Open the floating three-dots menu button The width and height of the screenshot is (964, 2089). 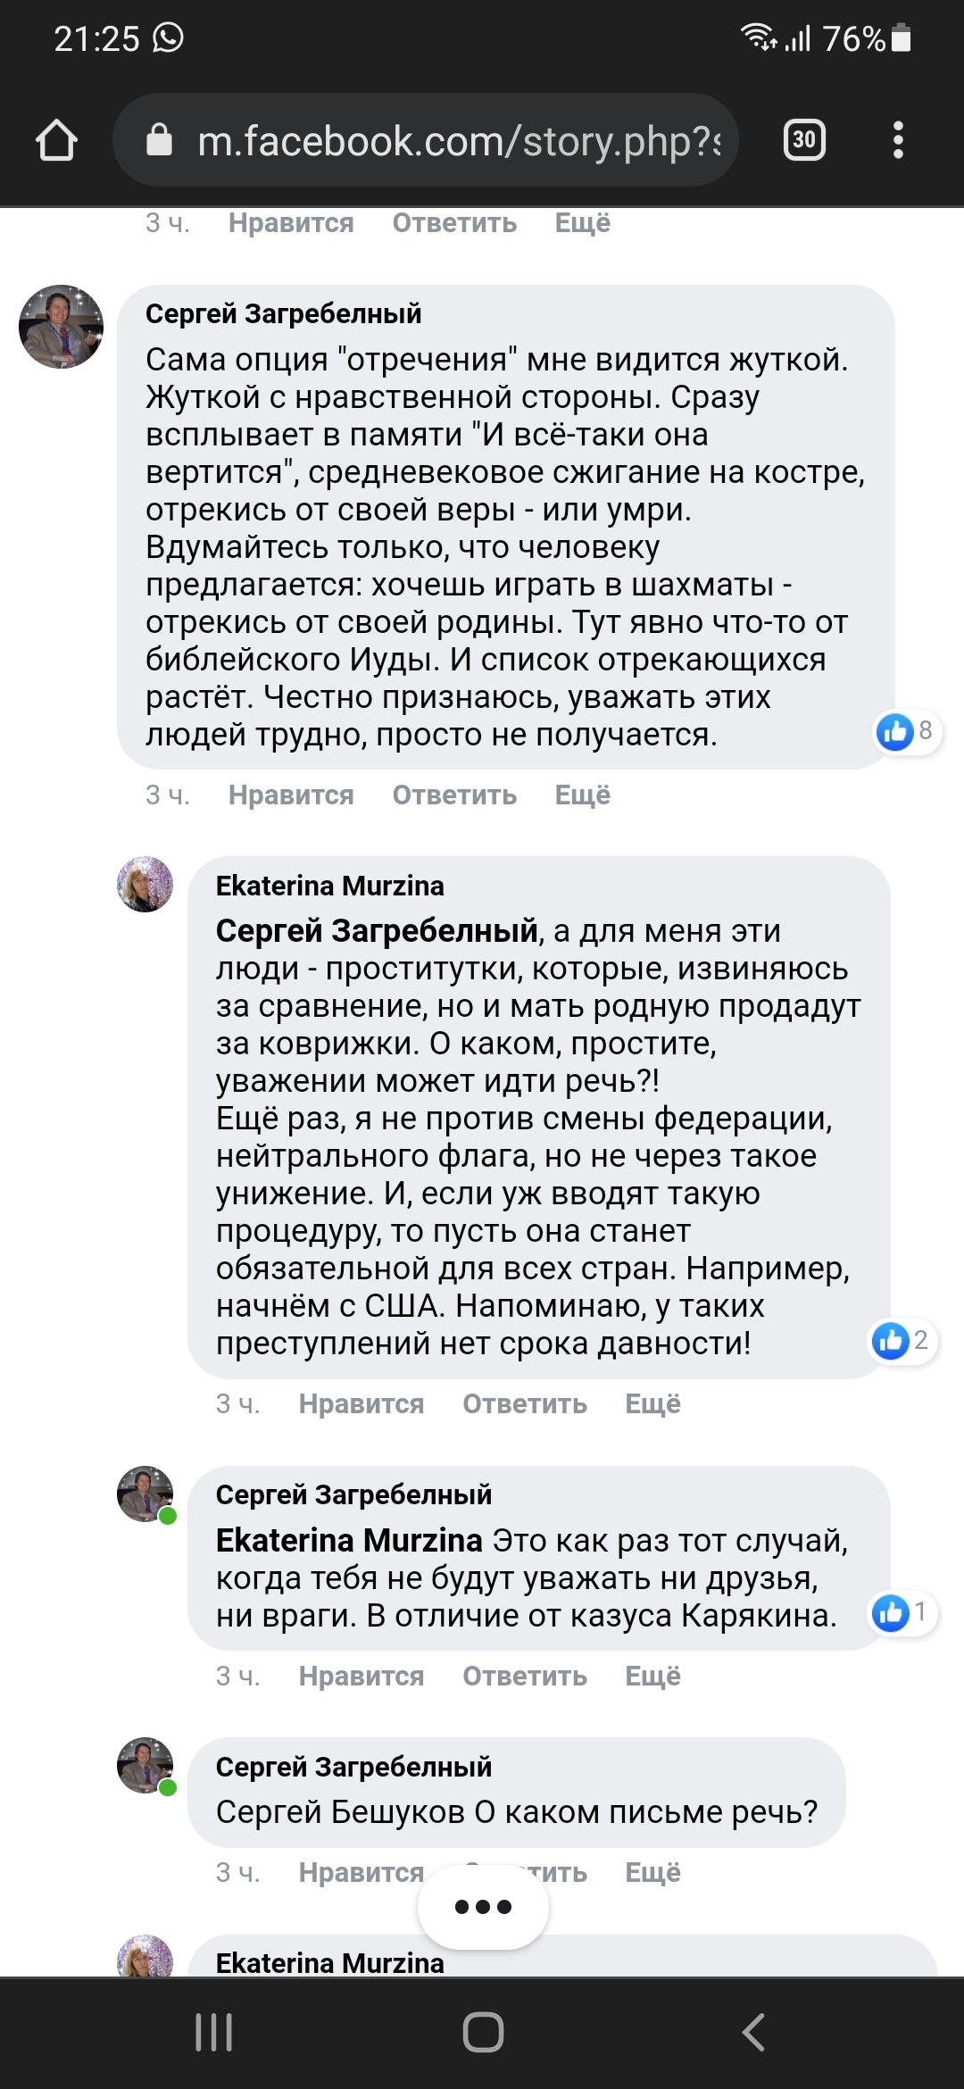coord(483,1907)
